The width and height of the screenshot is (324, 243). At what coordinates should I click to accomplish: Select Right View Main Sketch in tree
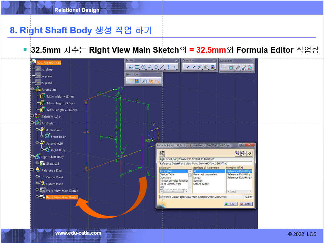[x=62, y=197]
